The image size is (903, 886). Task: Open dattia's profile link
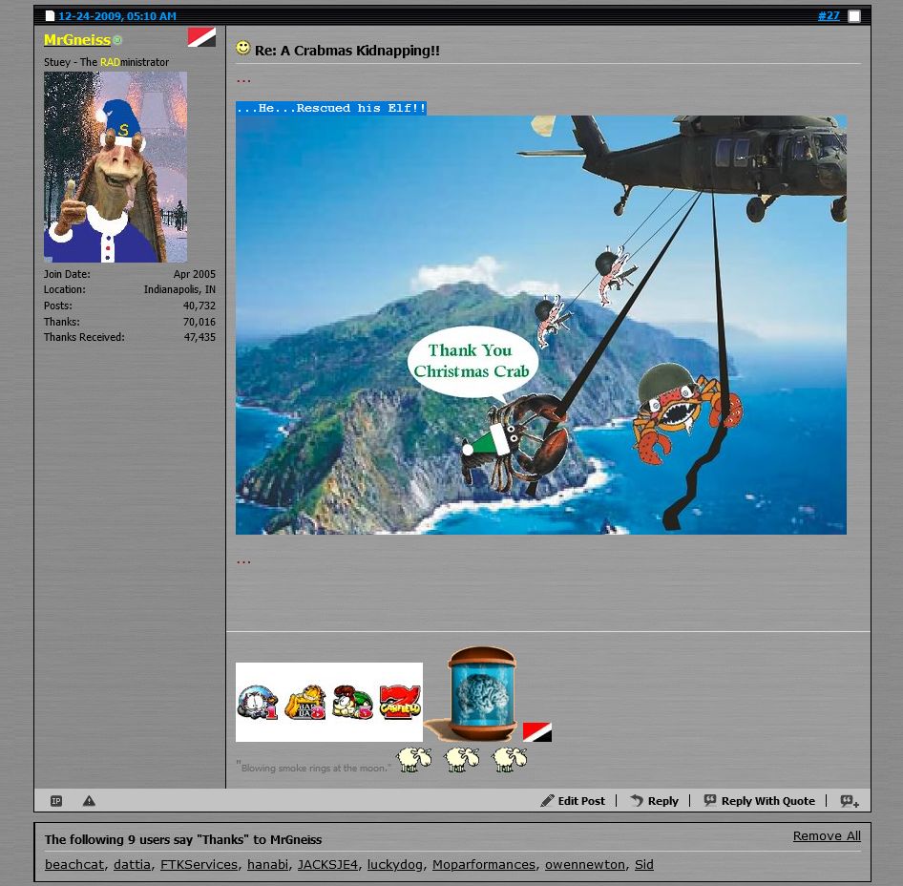coord(132,864)
